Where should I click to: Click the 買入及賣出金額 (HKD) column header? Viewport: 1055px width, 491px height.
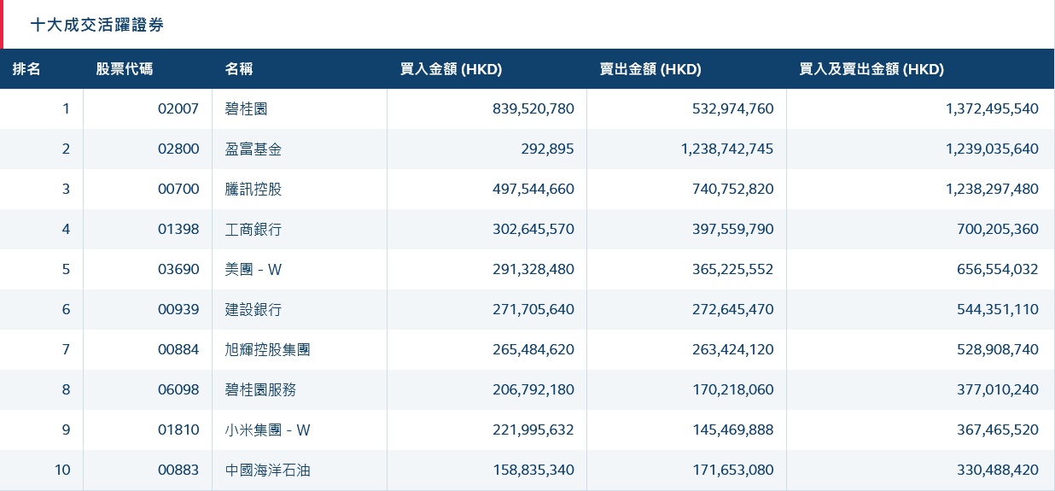click(x=871, y=69)
